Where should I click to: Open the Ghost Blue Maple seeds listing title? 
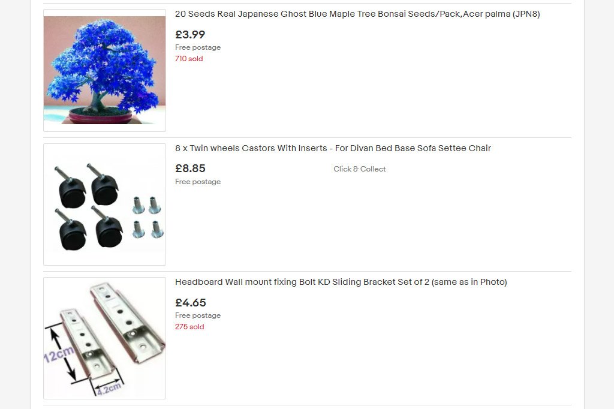357,14
